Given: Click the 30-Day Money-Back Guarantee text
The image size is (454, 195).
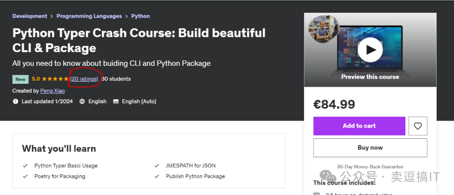Looking at the screenshot, I should (x=370, y=166).
